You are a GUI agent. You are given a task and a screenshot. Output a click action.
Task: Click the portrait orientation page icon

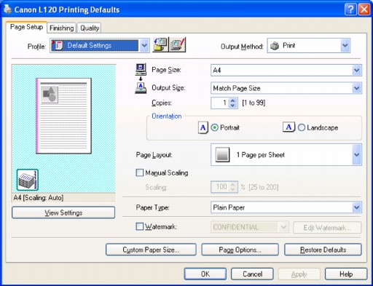(x=203, y=127)
